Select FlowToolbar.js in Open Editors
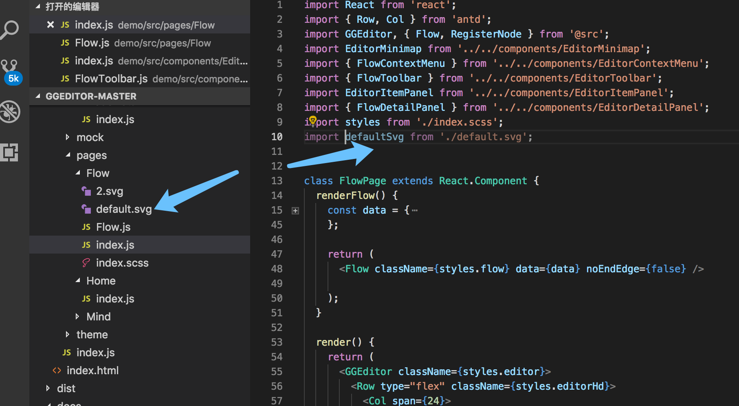Image resolution: width=739 pixels, height=406 pixels. click(111, 78)
